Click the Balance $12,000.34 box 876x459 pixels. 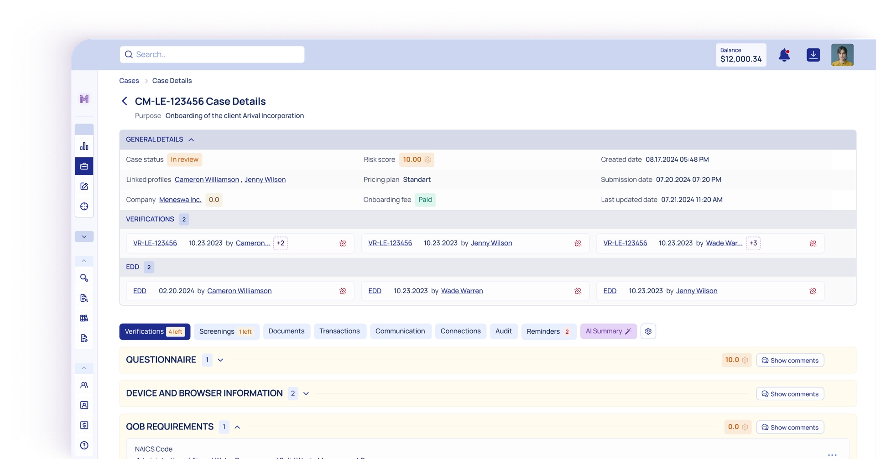741,55
